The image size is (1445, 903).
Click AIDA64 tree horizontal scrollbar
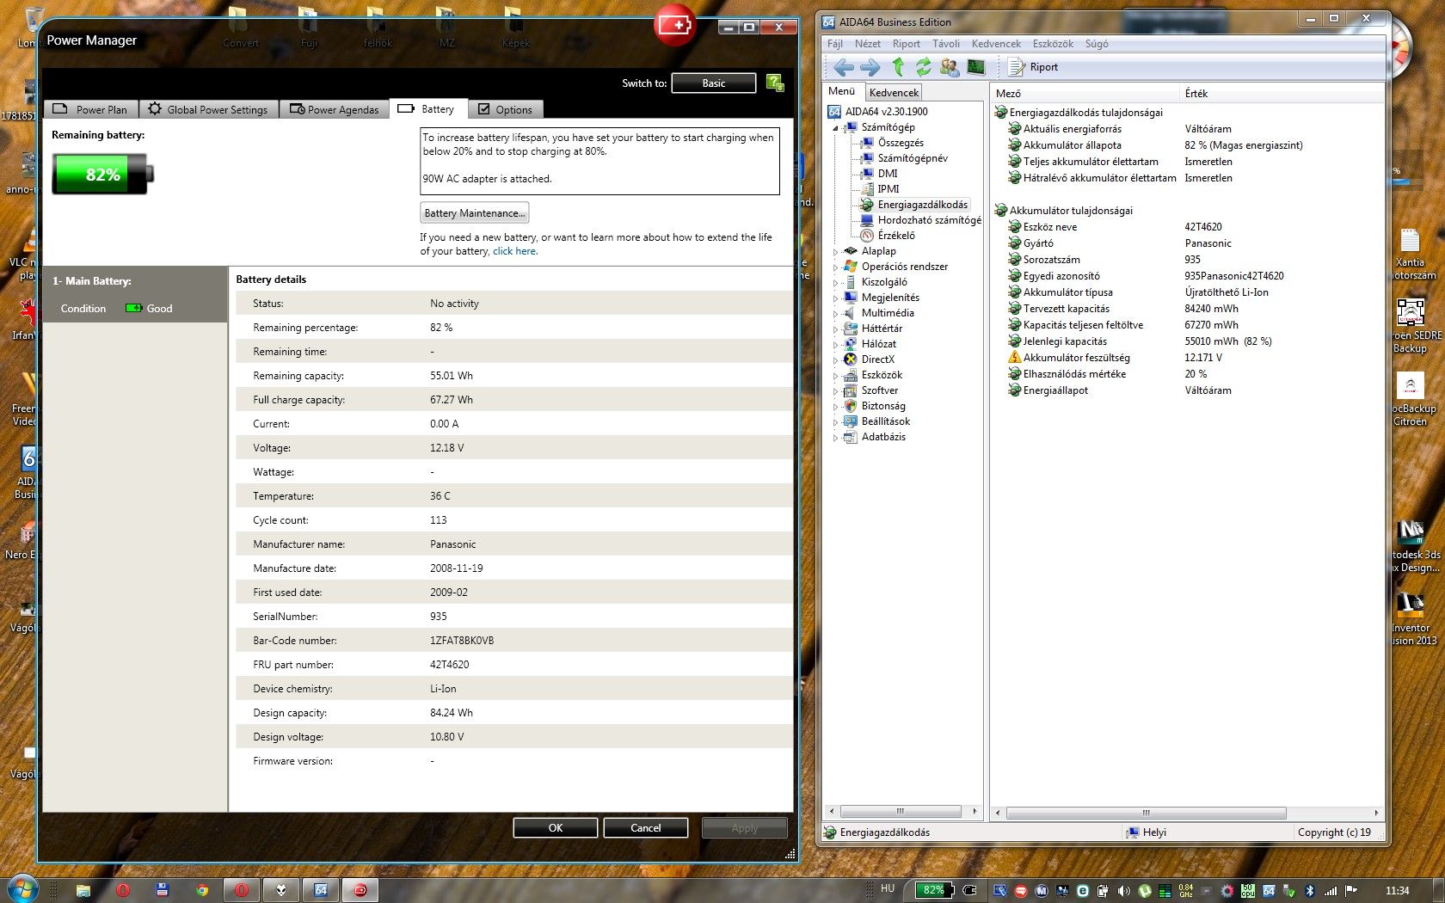coord(901,812)
